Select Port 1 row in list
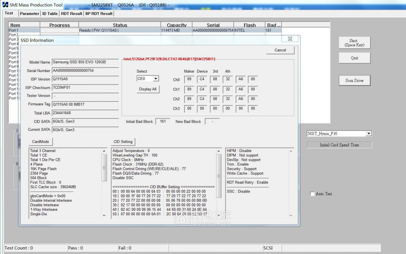 [145, 30]
